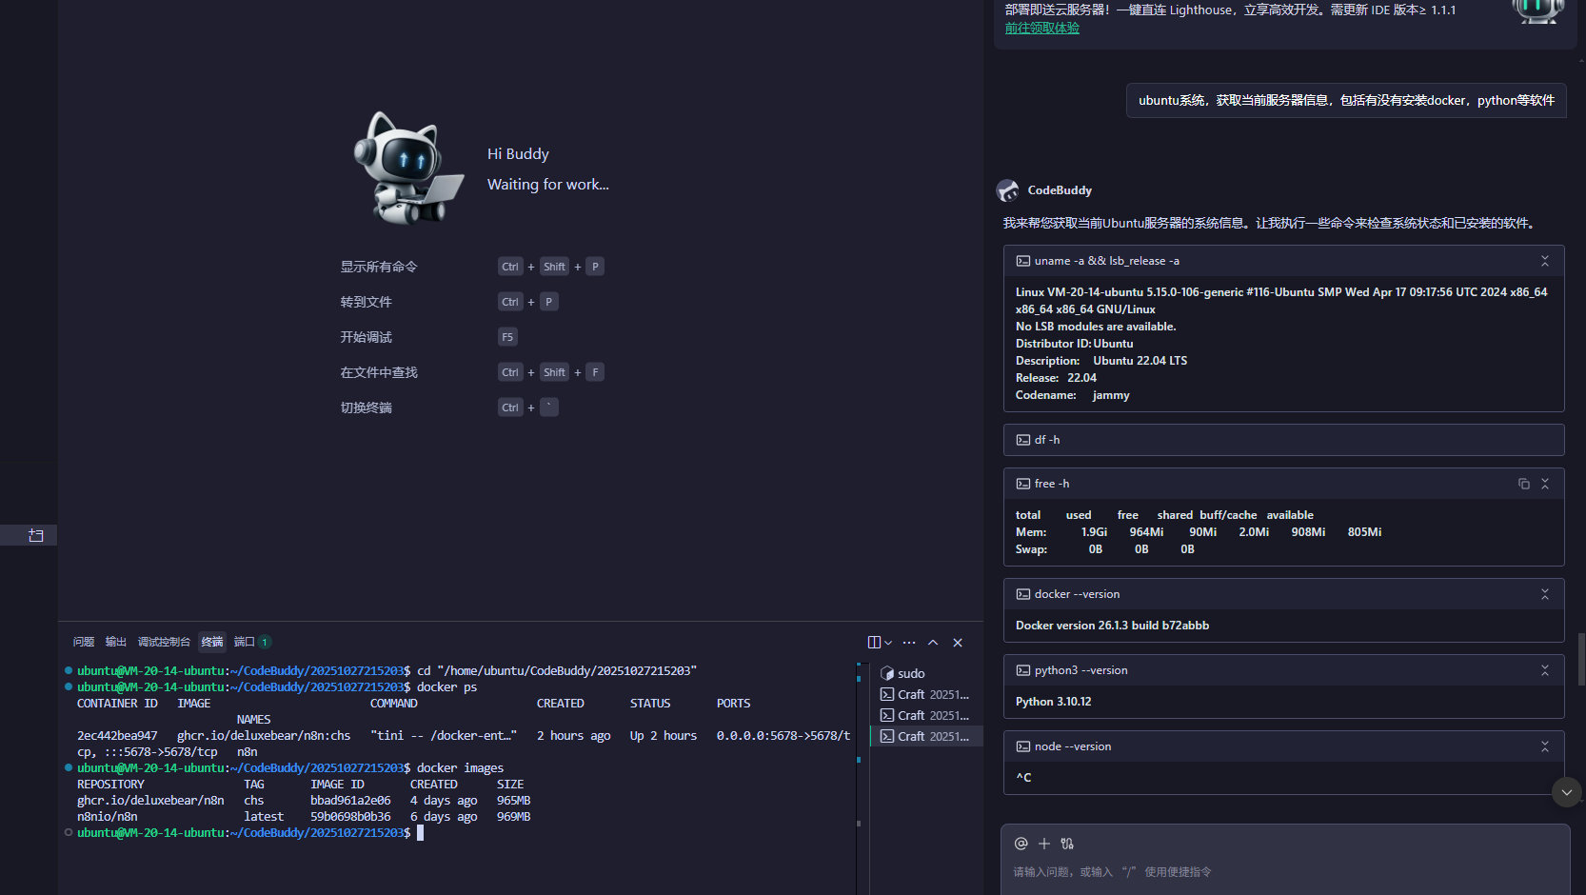Viewport: 1586px width, 895px height.
Task: Click the split terminal icon
Action: [x=874, y=643]
